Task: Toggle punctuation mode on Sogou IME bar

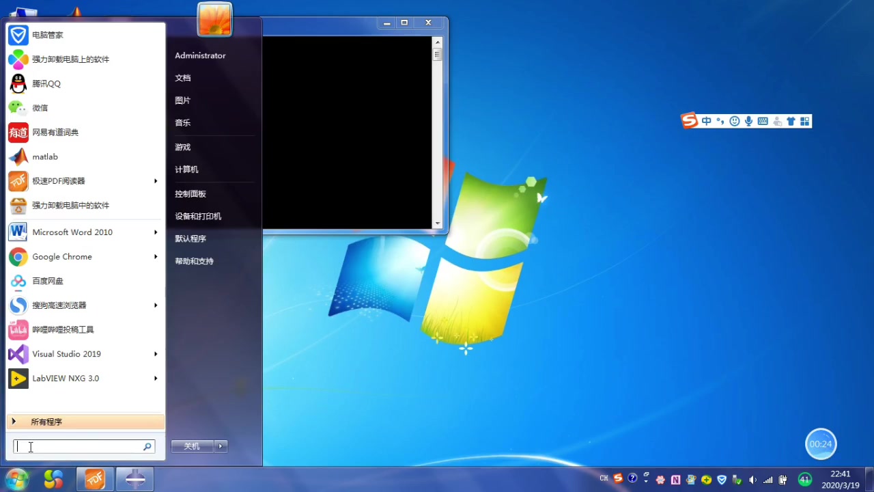Action: pos(720,121)
